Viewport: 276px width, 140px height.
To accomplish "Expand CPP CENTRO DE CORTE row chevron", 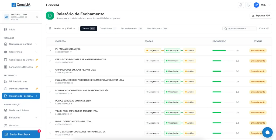I will [x=50, y=61].
